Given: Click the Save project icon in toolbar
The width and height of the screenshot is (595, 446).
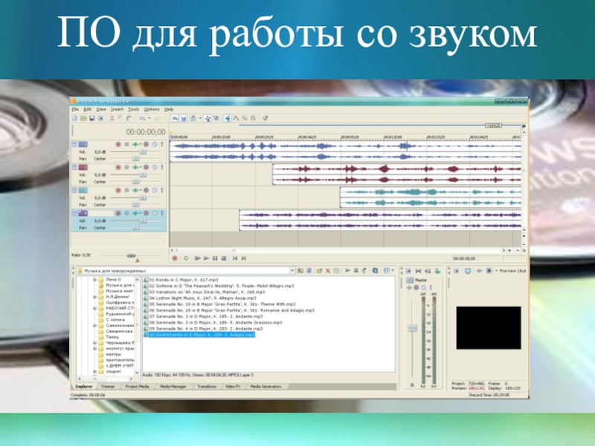Looking at the screenshot, I should tap(91, 117).
